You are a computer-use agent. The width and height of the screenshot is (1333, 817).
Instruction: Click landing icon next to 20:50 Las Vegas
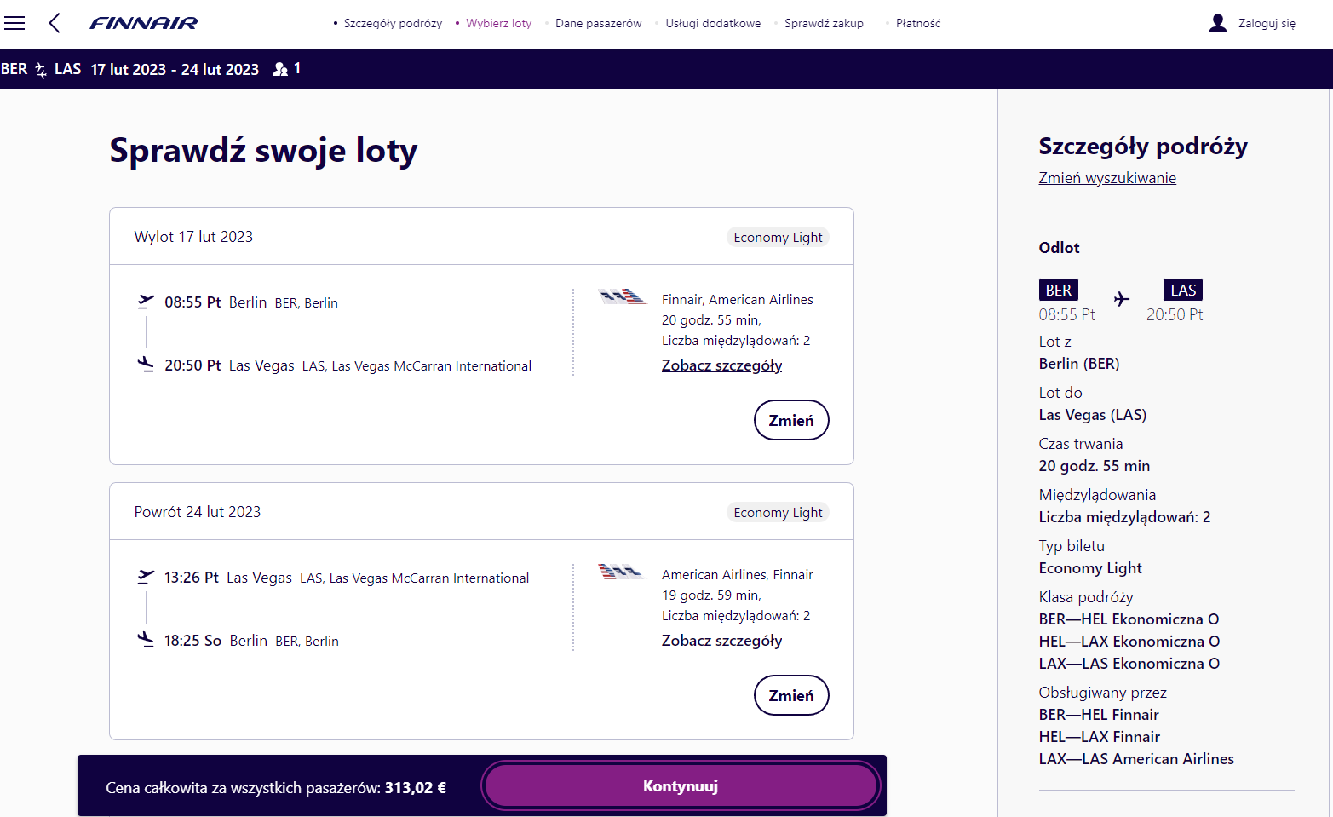click(x=146, y=365)
